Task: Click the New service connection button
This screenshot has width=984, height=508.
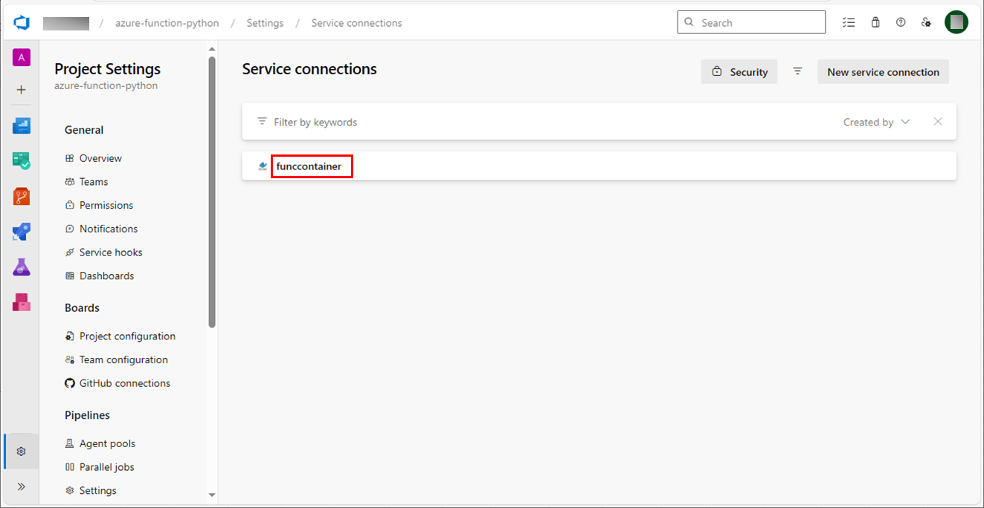Action: pos(883,72)
